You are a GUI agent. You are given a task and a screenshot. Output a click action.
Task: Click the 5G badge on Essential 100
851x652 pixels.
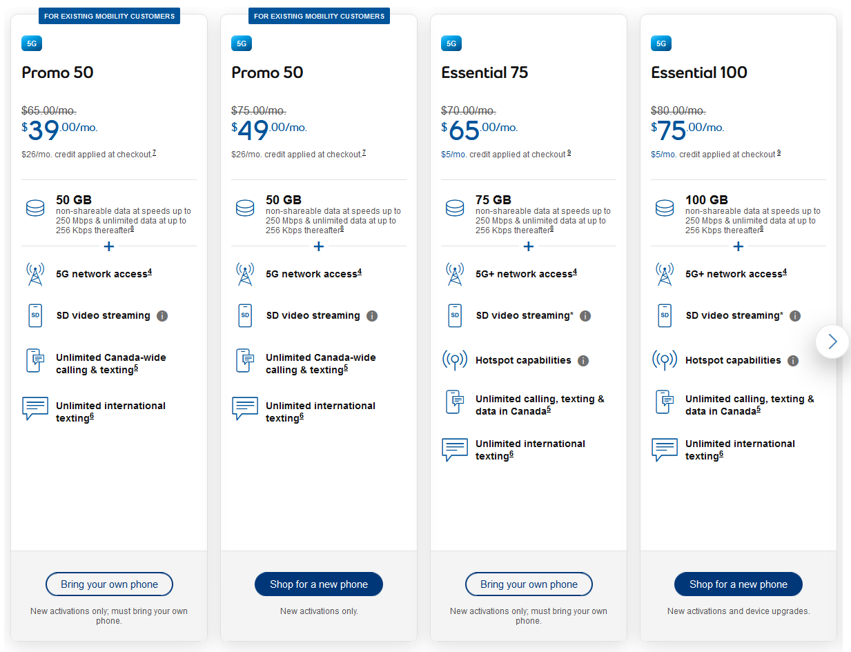point(661,43)
